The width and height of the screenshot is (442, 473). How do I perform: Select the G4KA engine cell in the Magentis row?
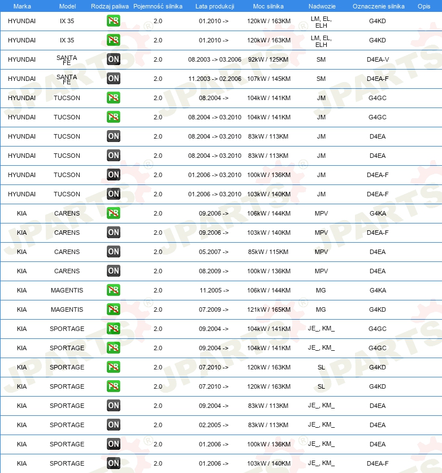click(378, 290)
